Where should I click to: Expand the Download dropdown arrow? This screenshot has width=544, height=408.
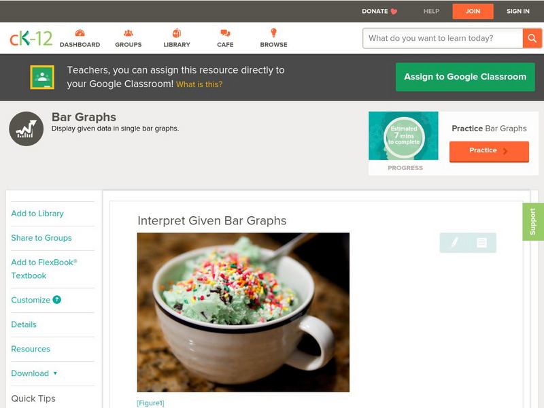click(55, 373)
